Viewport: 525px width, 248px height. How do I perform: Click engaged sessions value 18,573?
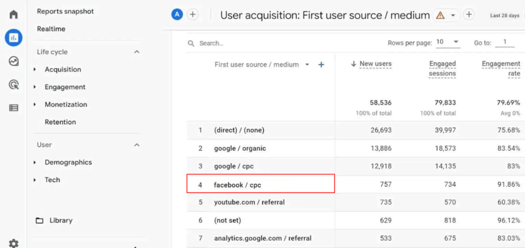(445, 148)
